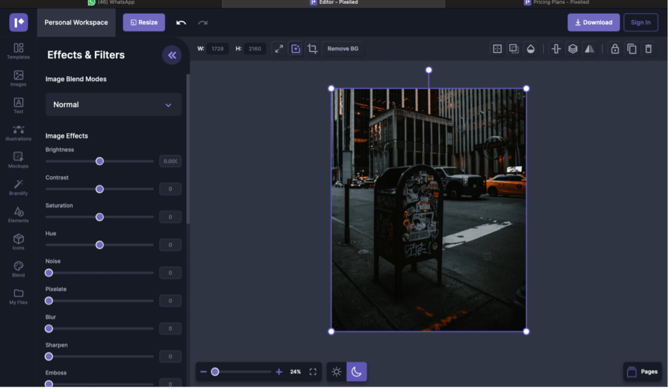
Task: Open the Personal Workspace tab
Action: pyautogui.click(x=76, y=23)
